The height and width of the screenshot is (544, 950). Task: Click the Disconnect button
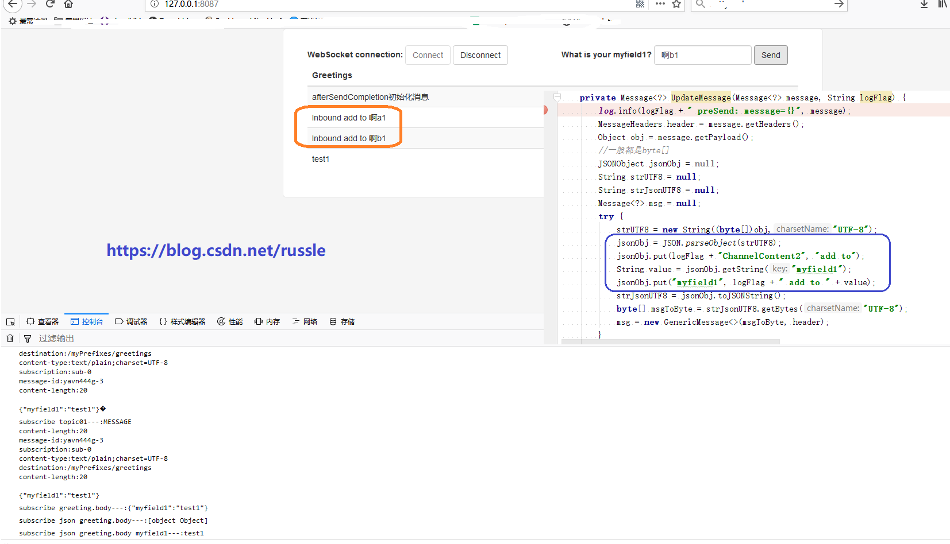coord(480,55)
